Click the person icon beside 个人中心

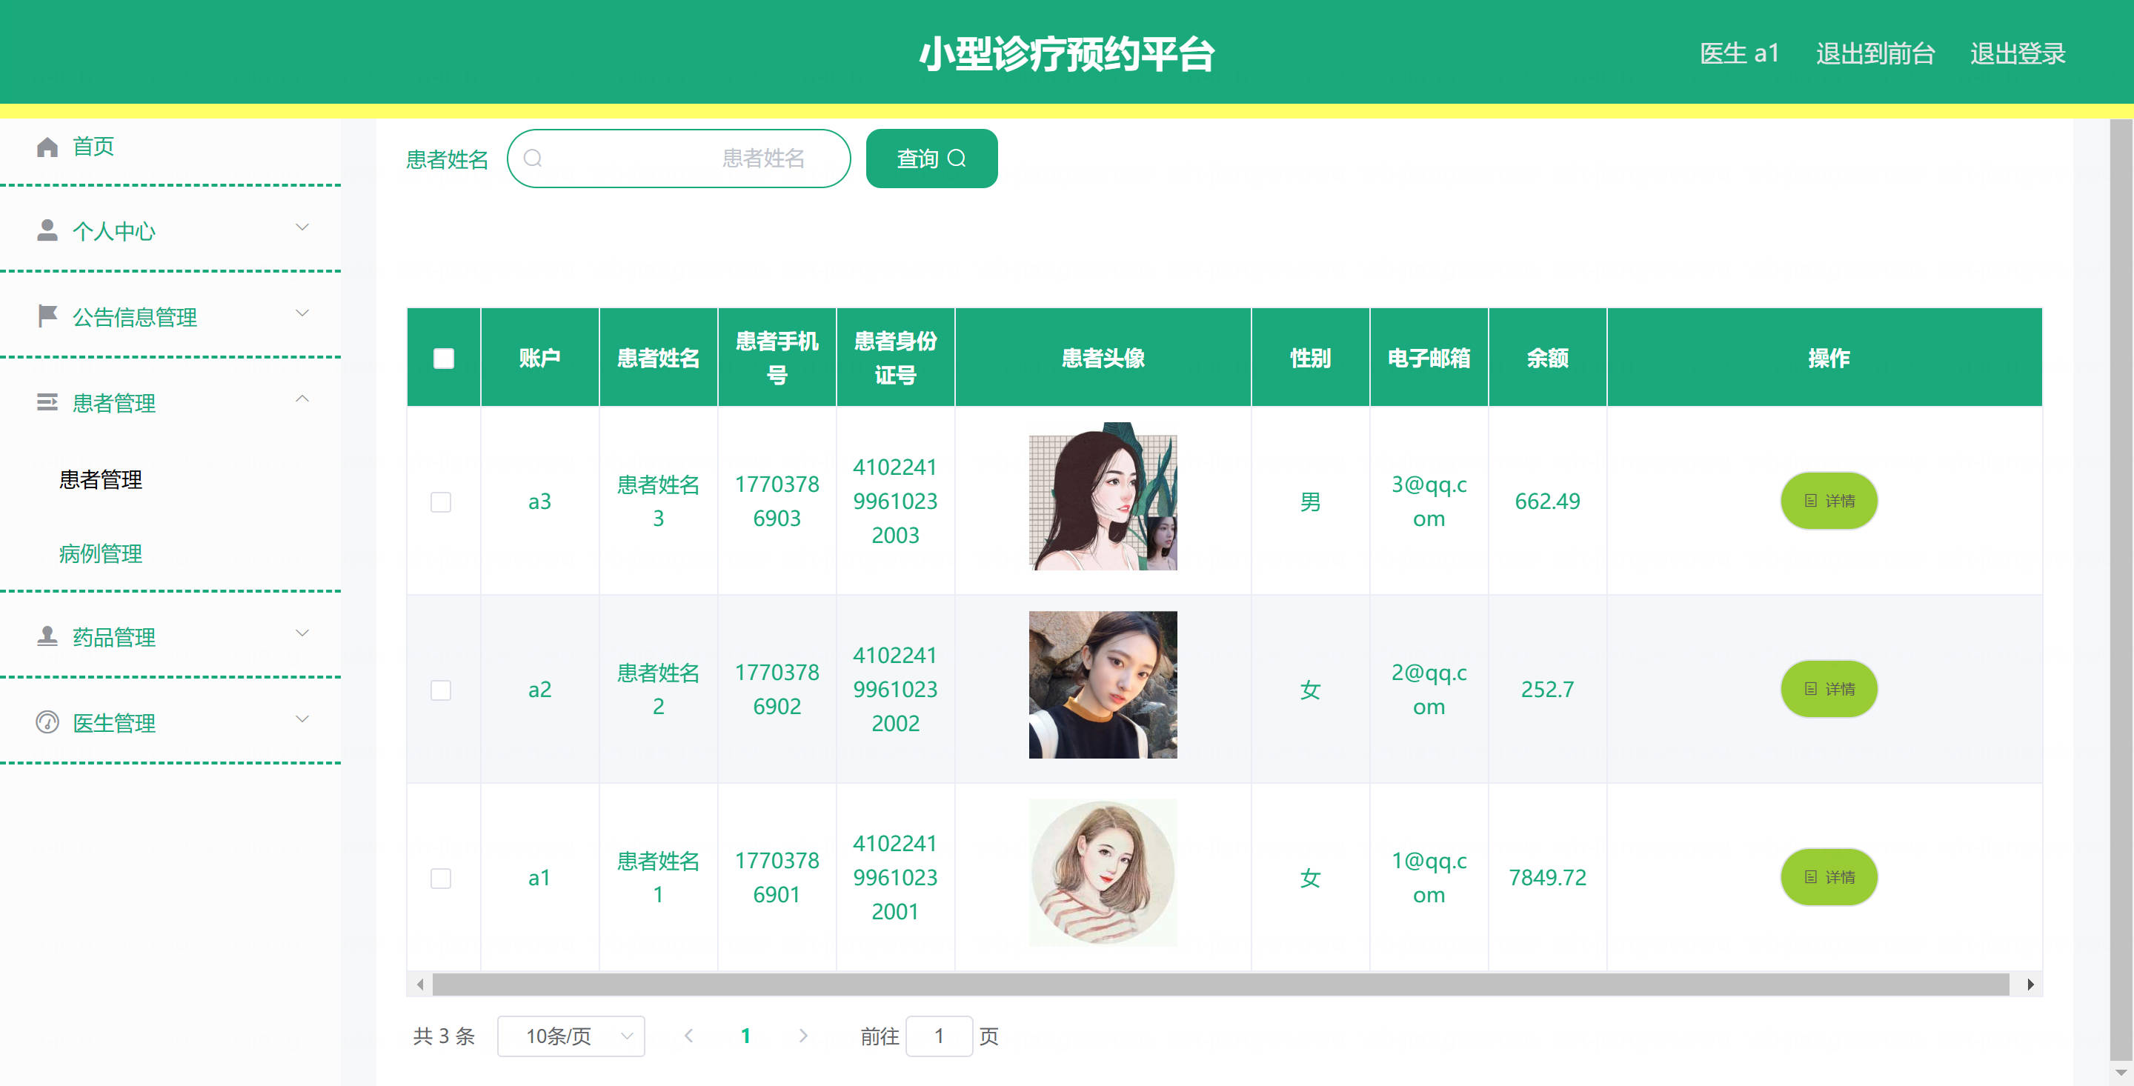point(47,230)
